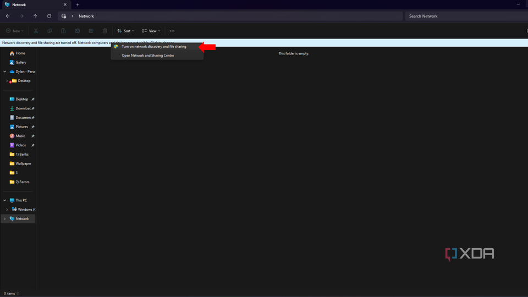Click the address bar location icon
This screenshot has width=528, height=297.
64,16
